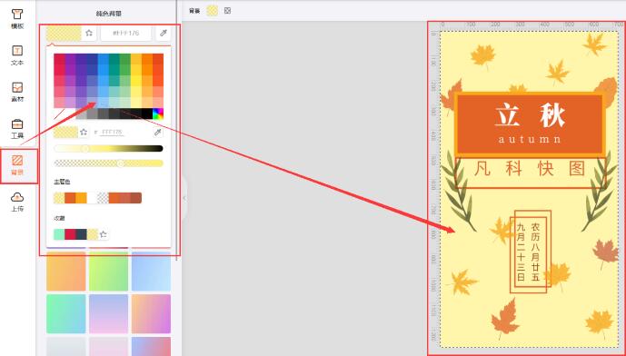The height and width of the screenshot is (356, 626).
Task: Pick the darkest green swatch in the color grid
Action: [x=125, y=59]
